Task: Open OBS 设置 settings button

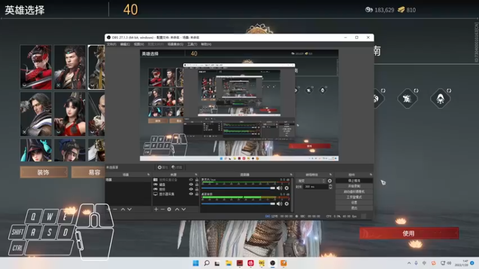Action: 354,203
